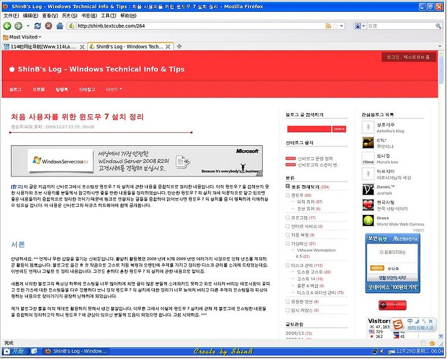Open the category with count (17)
The height and width of the screenshot is (359, 447).
pos(304,218)
